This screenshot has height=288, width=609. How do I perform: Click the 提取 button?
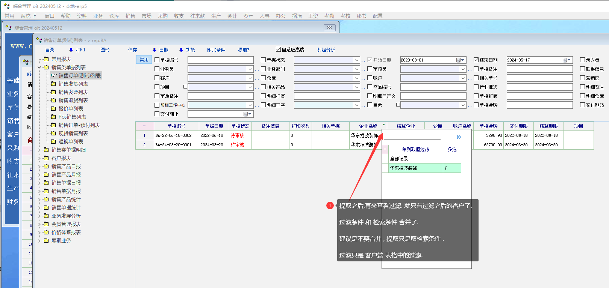[x=244, y=50]
